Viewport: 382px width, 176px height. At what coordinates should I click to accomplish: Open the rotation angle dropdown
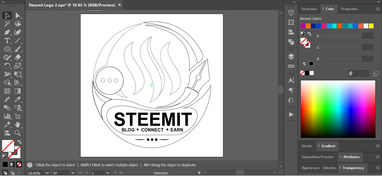[x=73, y=173]
